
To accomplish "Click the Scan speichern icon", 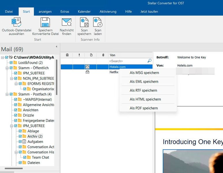I will click(84, 22).
